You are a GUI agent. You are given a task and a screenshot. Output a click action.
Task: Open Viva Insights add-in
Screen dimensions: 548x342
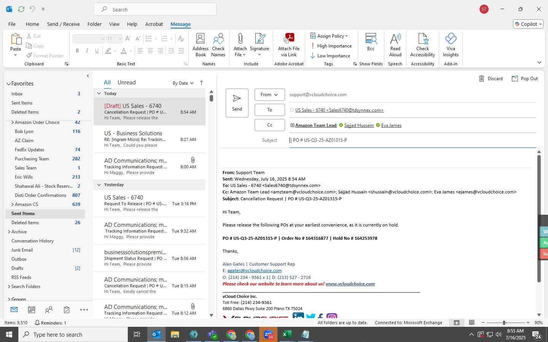(451, 45)
